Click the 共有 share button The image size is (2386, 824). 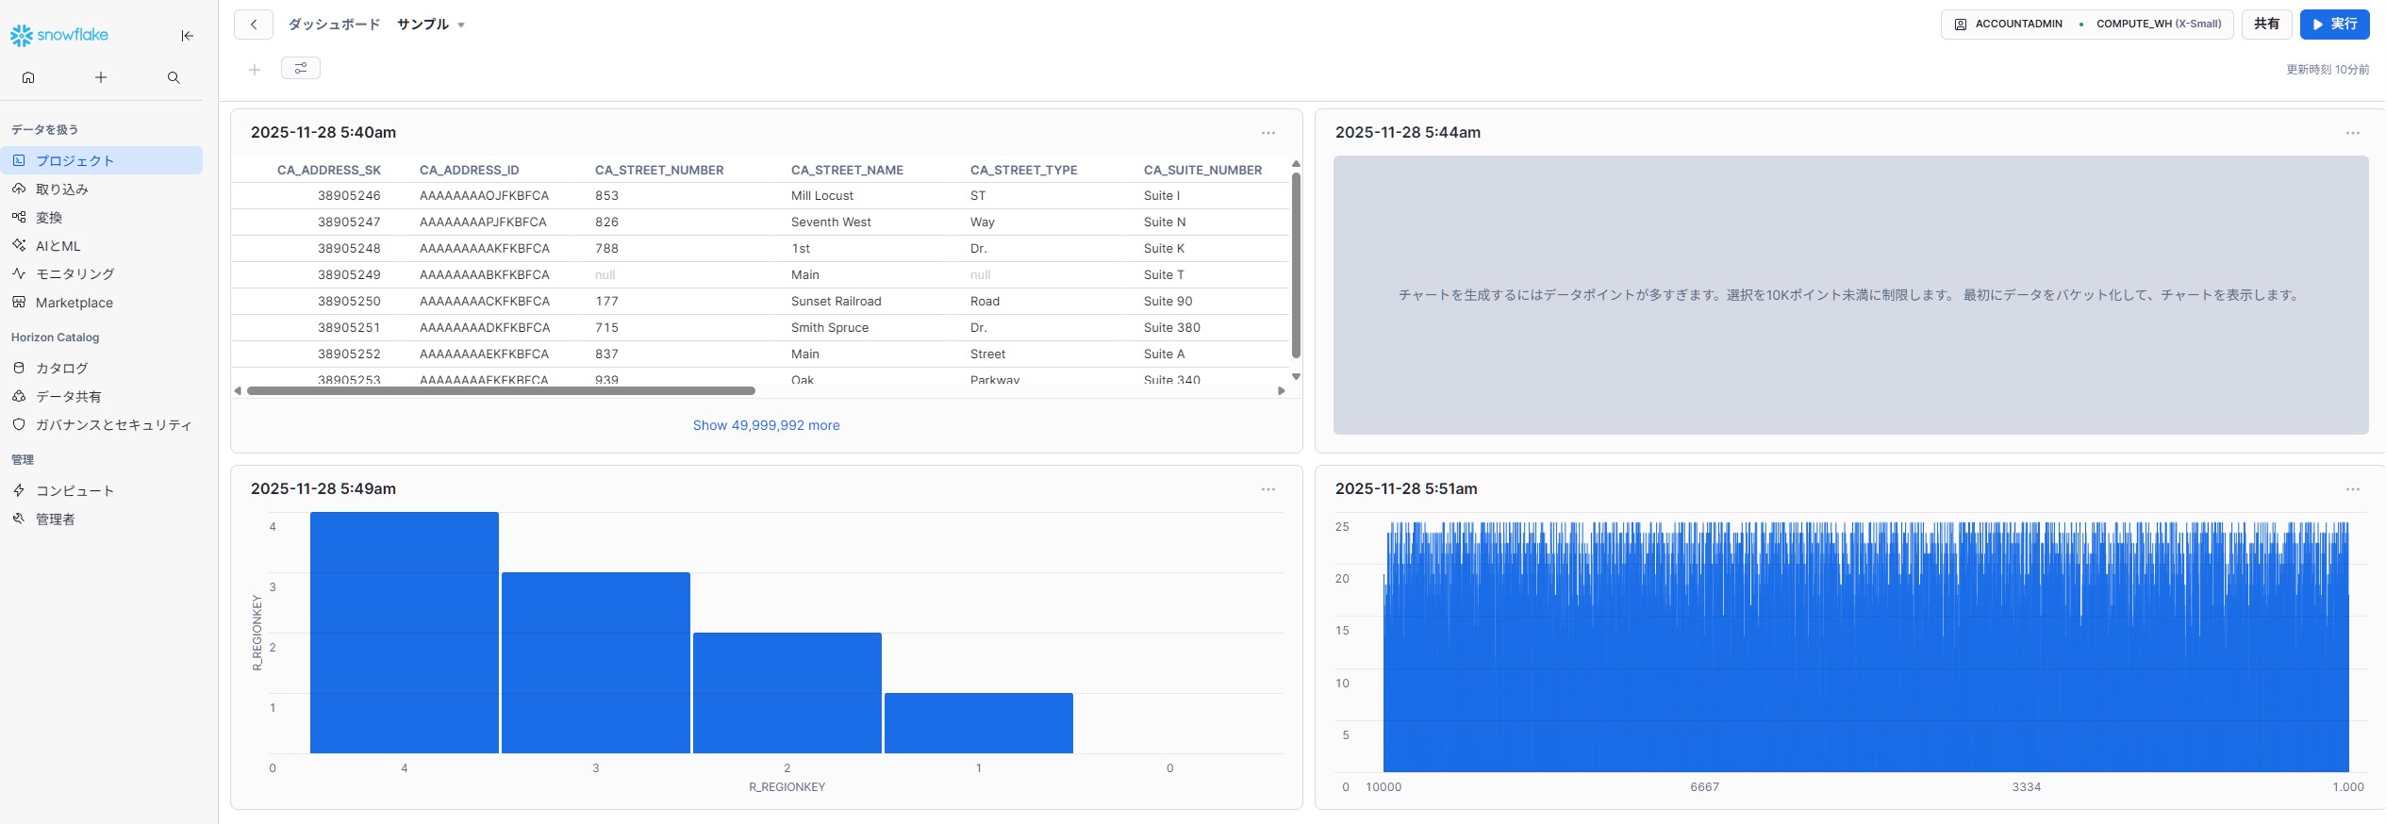coord(2266,25)
